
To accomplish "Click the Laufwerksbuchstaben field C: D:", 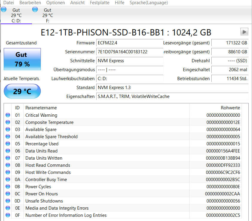I will [x=130, y=79].
